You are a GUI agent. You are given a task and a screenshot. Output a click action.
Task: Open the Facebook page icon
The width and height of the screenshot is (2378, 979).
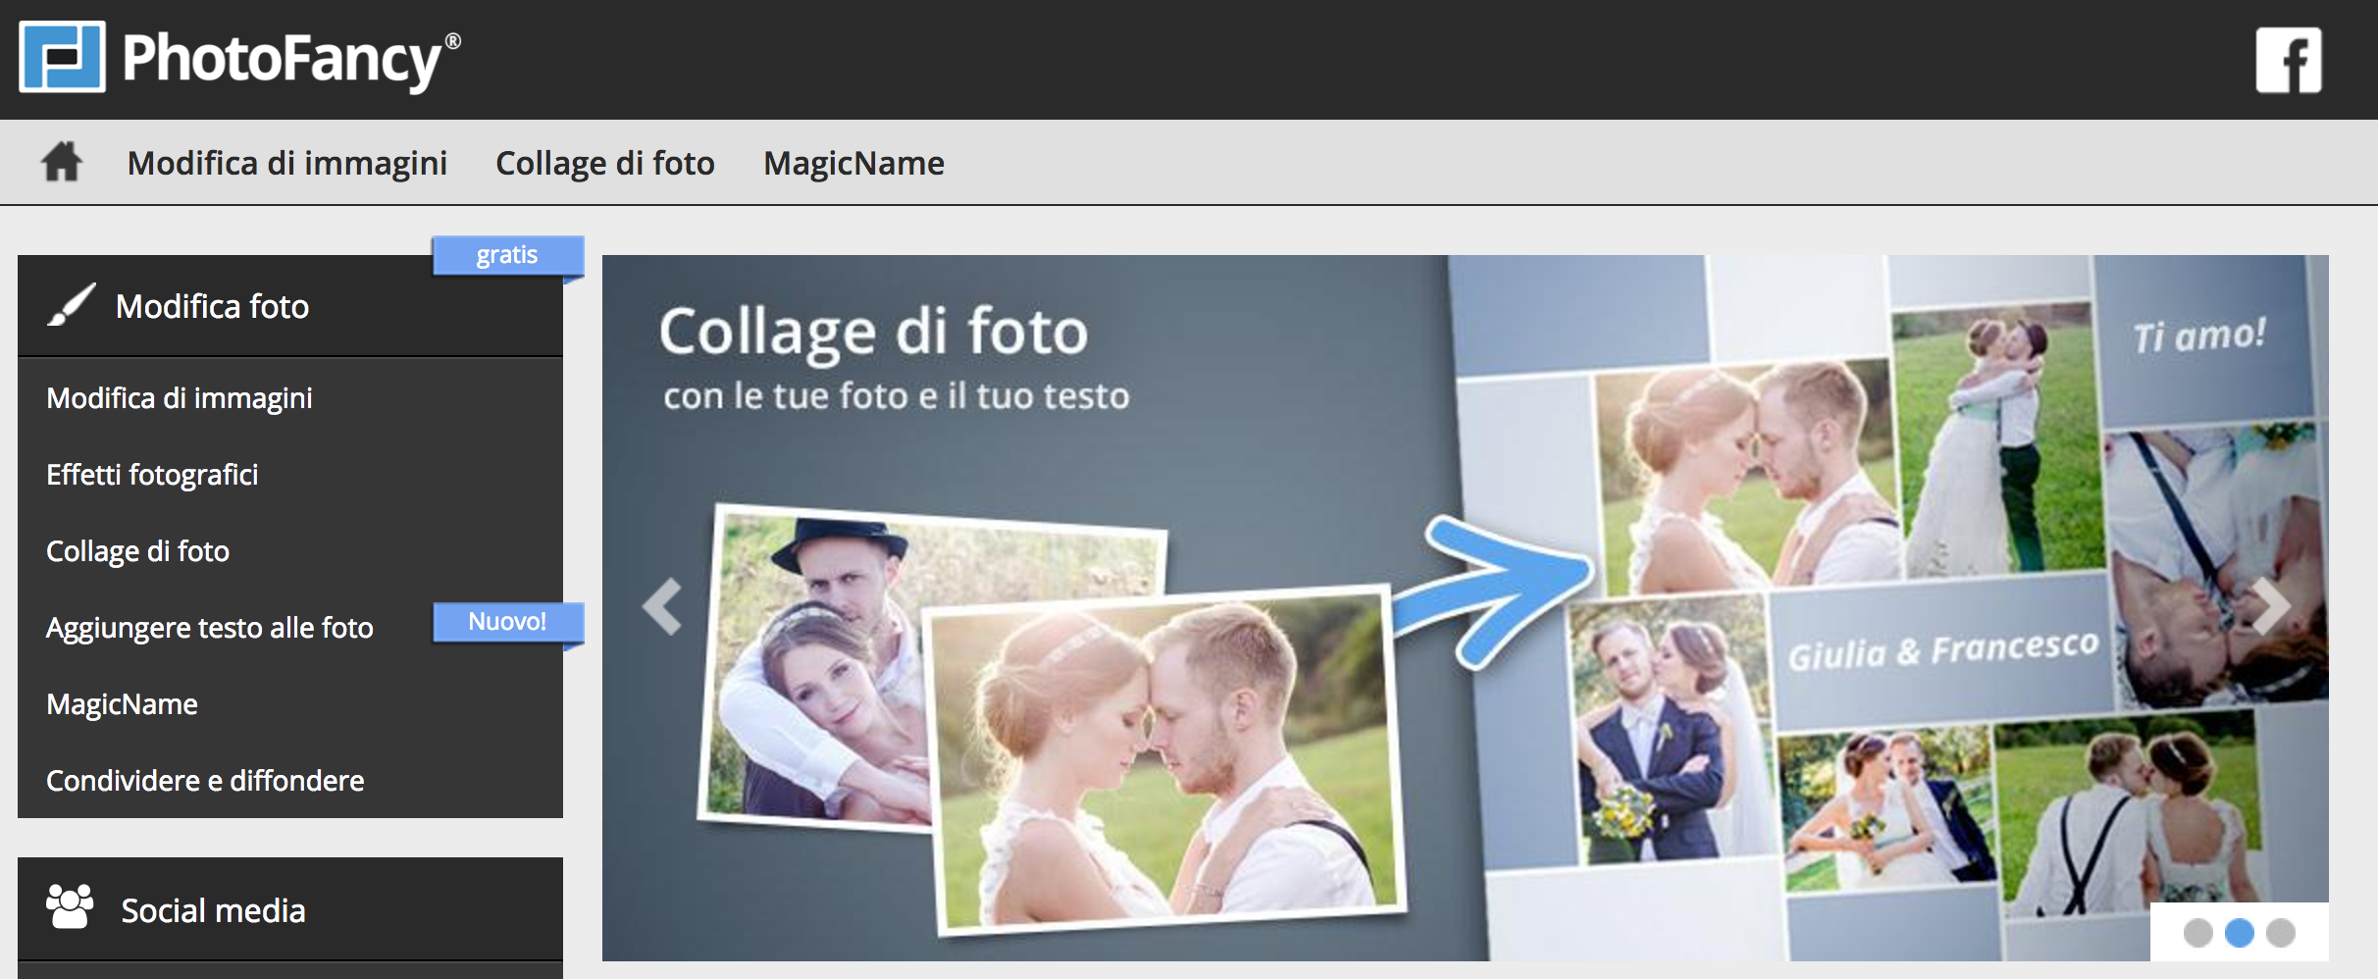tap(2289, 60)
